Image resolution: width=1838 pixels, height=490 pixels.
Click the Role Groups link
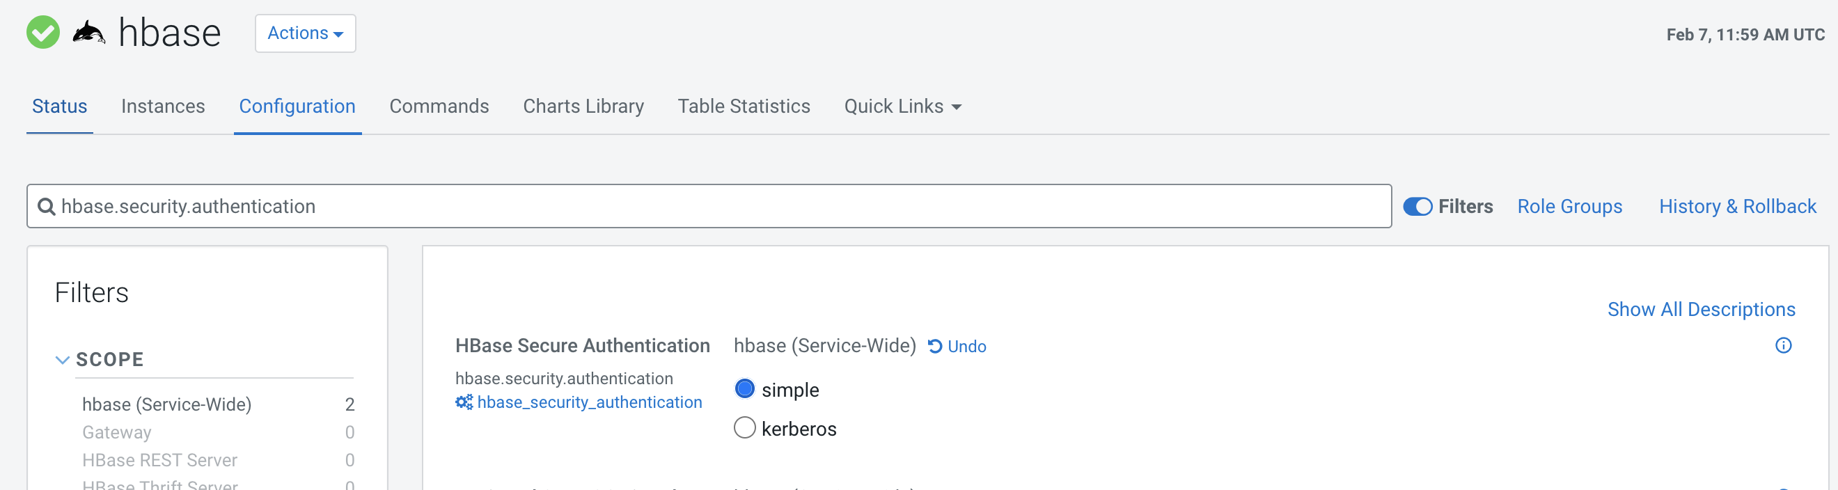[x=1569, y=207]
